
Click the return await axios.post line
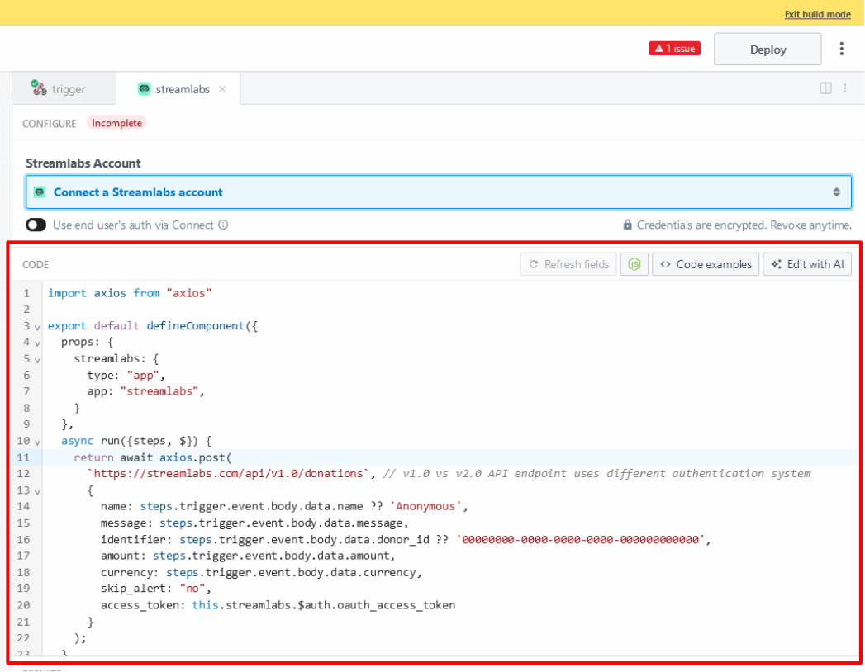pyautogui.click(x=153, y=457)
